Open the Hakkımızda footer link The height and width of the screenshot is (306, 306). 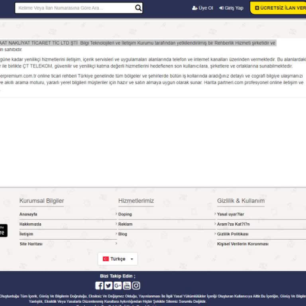click(31, 224)
